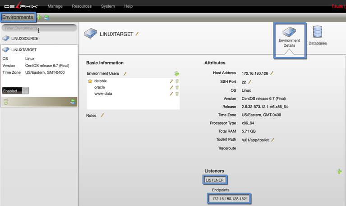Click the Traceroute label
The width and height of the screenshot is (346, 206).
click(x=227, y=148)
